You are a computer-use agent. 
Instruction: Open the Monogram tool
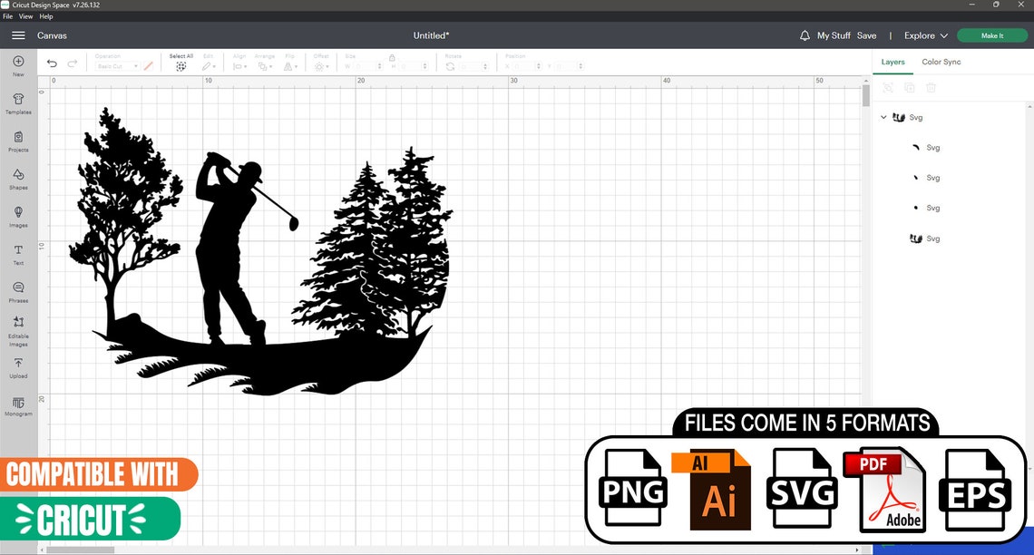pyautogui.click(x=18, y=406)
